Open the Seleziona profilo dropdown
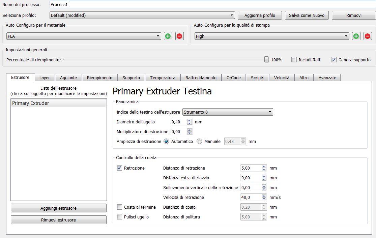 [x=142, y=15]
